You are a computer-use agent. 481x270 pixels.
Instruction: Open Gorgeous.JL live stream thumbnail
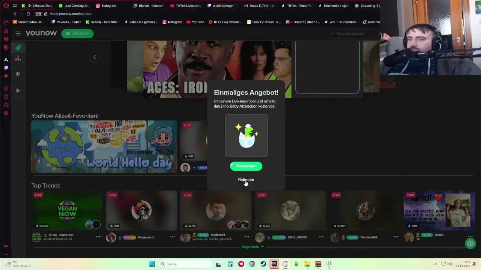[141, 210]
